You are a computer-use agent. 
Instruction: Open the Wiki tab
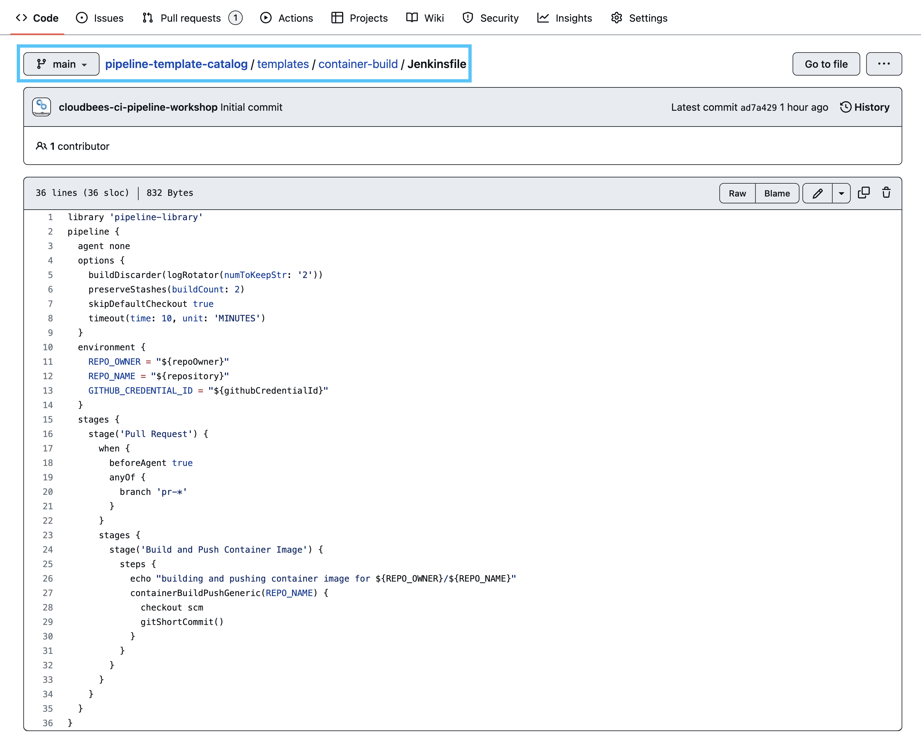click(x=425, y=18)
